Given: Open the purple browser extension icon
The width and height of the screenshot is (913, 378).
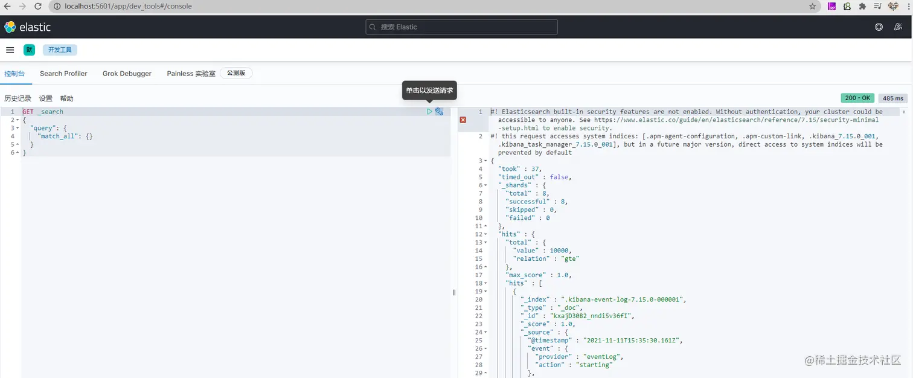Looking at the screenshot, I should pyautogui.click(x=831, y=6).
